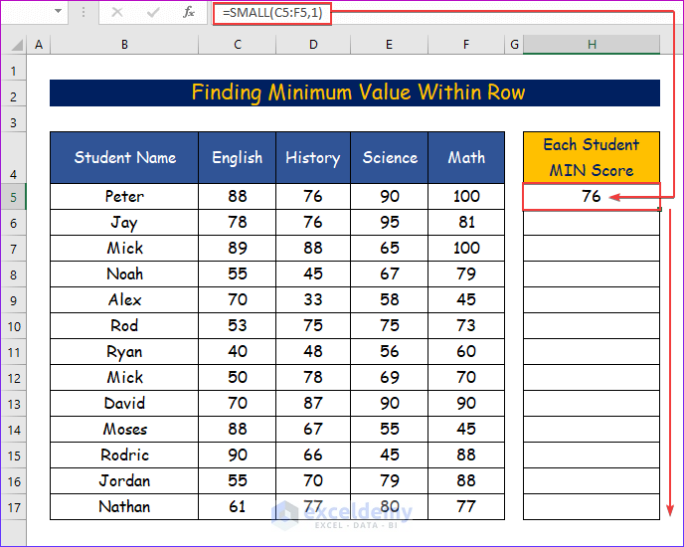Image resolution: width=684 pixels, height=547 pixels.
Task: Select column E header
Action: coord(389,45)
